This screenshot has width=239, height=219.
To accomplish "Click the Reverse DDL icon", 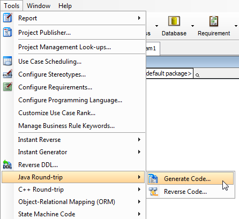I will click(x=8, y=164).
